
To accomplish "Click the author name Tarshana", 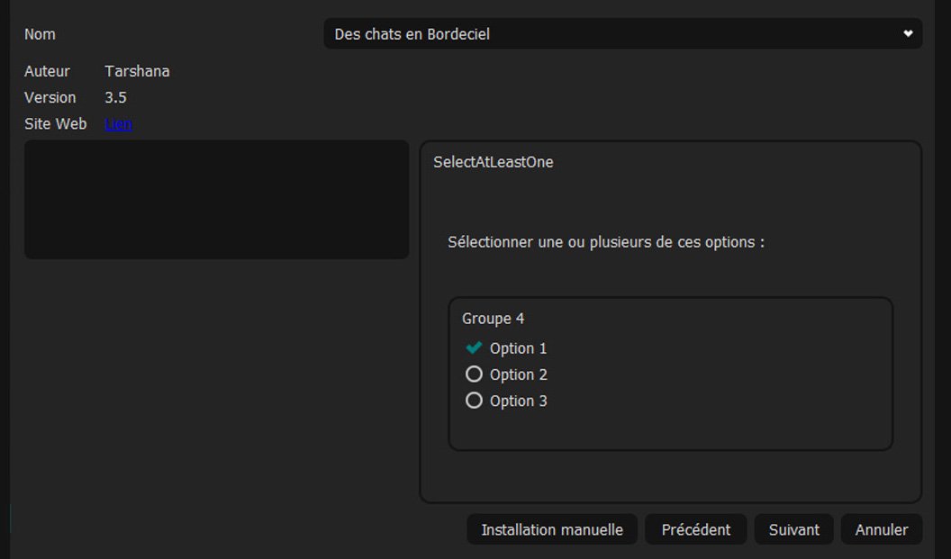I will point(137,71).
